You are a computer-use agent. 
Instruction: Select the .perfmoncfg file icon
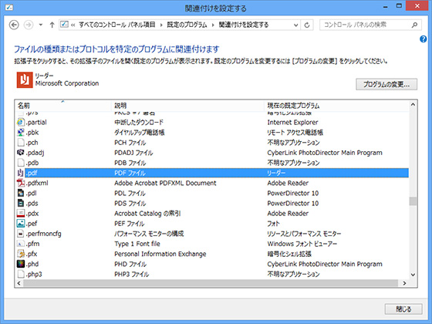21,234
